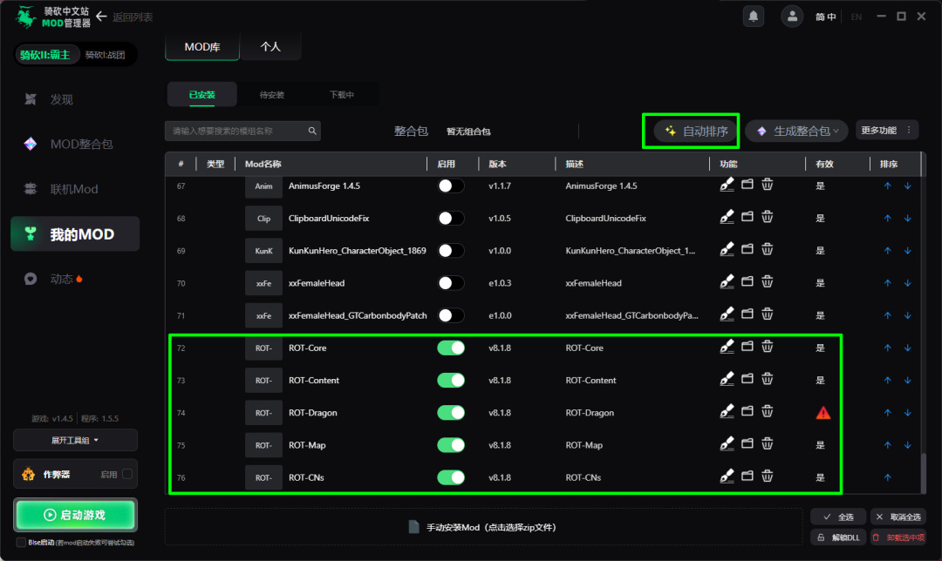The width and height of the screenshot is (942, 561).
Task: Move ROT-Map up with the arrow
Action: pos(887,445)
